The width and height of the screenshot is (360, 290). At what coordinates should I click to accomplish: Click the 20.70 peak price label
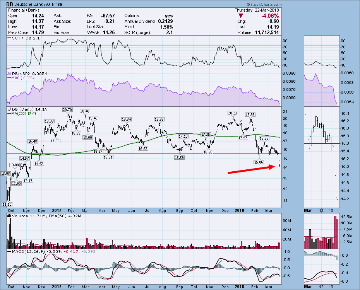tap(68, 110)
